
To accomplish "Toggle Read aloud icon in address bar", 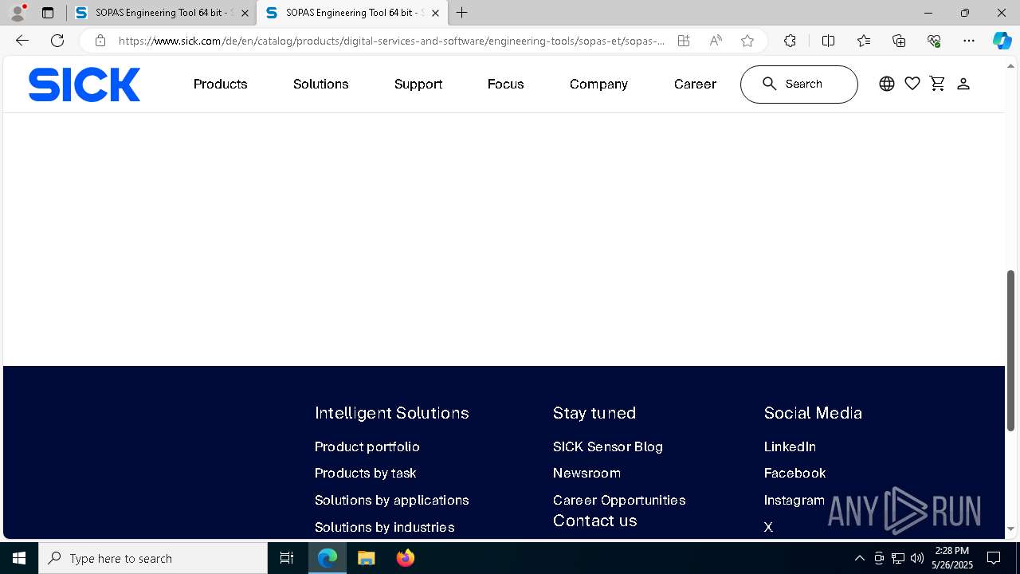I will 716,41.
